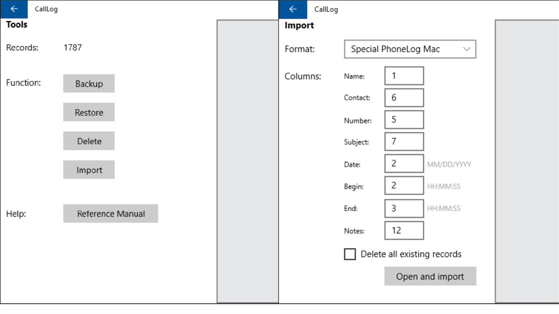Edit the Subject column field

(404, 141)
